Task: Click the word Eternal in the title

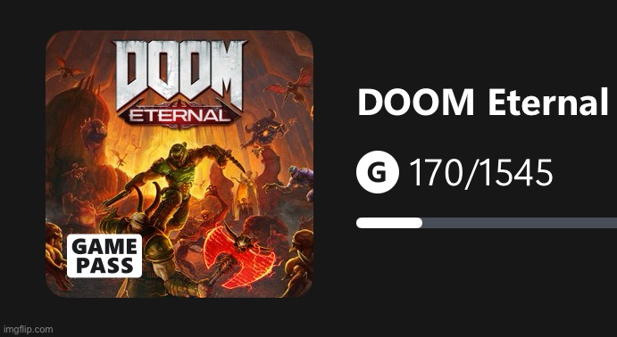Action: [x=548, y=102]
